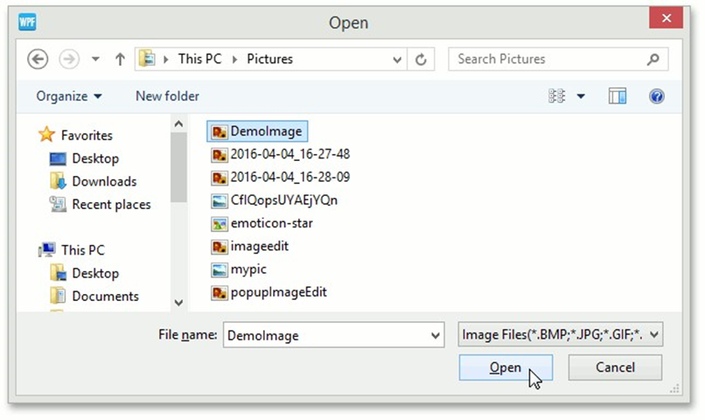Image resolution: width=705 pixels, height=420 pixels.
Task: Click the Cancel button
Action: point(615,367)
